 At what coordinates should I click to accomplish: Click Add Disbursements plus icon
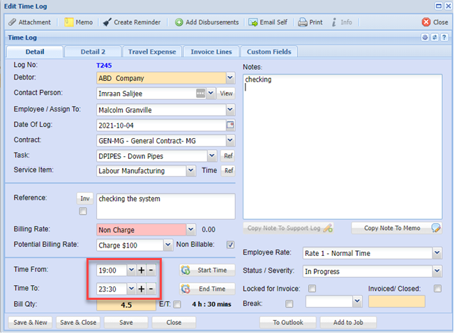[x=179, y=22]
